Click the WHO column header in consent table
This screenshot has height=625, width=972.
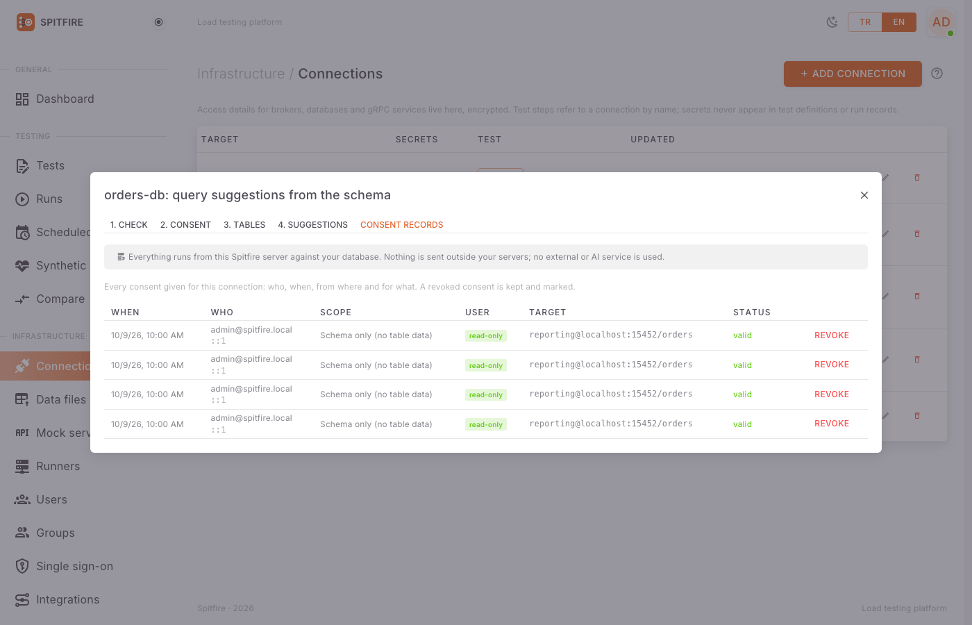coord(222,312)
